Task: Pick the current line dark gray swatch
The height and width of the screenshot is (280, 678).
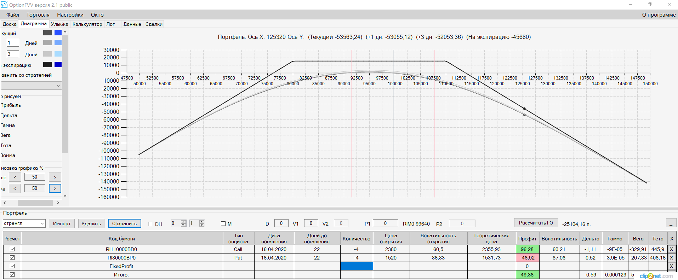Action: coord(47,33)
